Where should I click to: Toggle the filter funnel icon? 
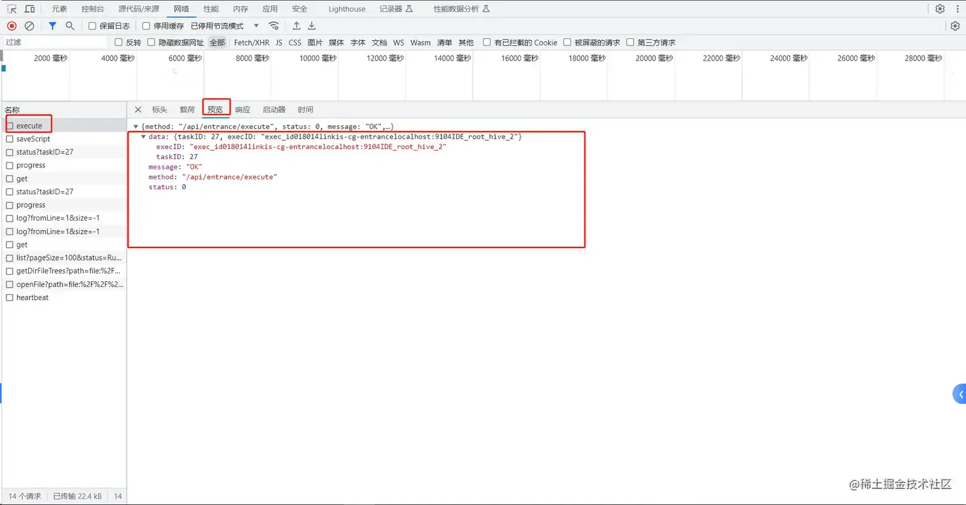tap(53, 26)
